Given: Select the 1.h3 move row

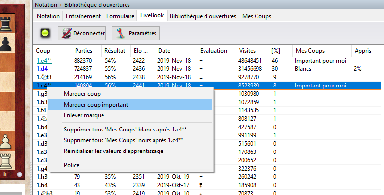Looking at the screenshot, I should pyautogui.click(x=207, y=177).
